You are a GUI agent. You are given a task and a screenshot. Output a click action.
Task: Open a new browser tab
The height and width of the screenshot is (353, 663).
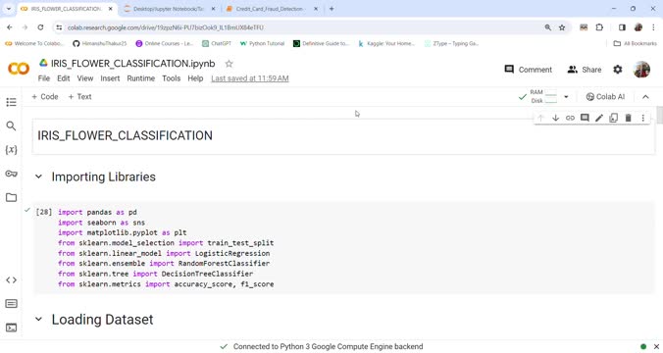[x=331, y=9]
